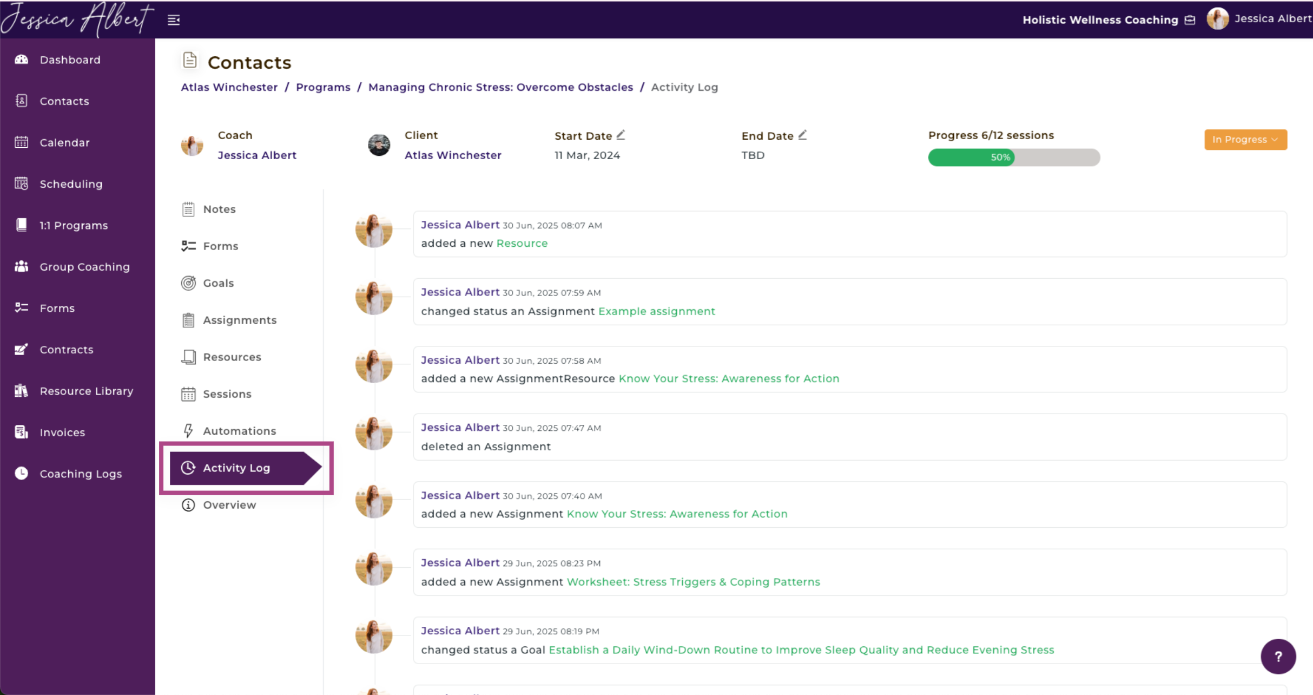This screenshot has height=695, width=1313.
Task: Click coach avatar next to Coach label
Action: click(192, 146)
